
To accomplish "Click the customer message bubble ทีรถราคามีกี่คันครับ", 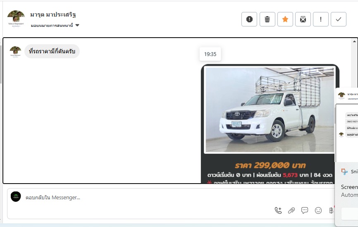I will tap(52, 51).
